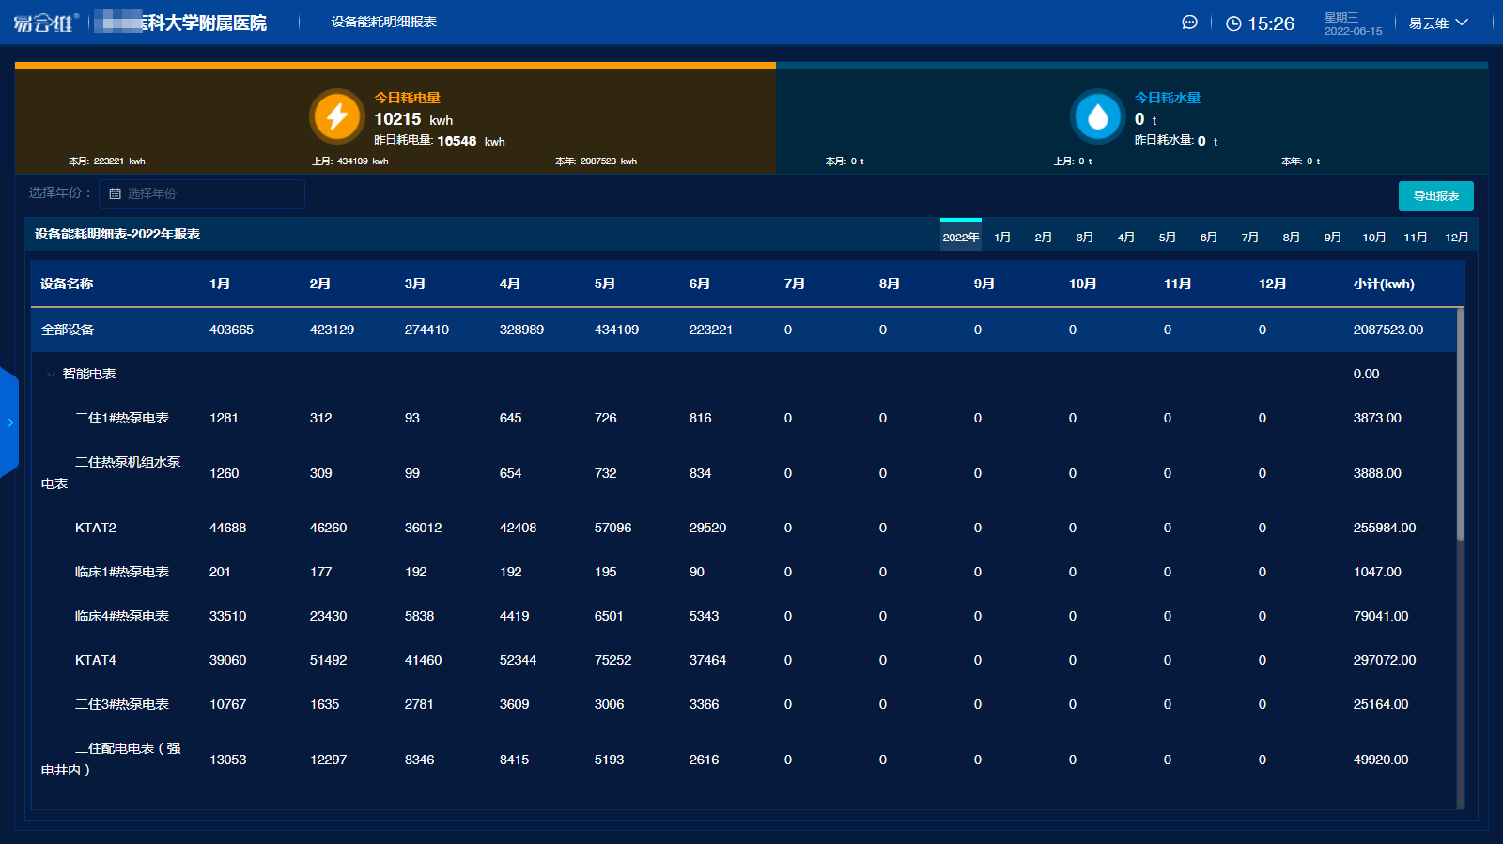The height and width of the screenshot is (844, 1503).
Task: Open the 易云维 user dropdown menu
Action: (x=1437, y=23)
